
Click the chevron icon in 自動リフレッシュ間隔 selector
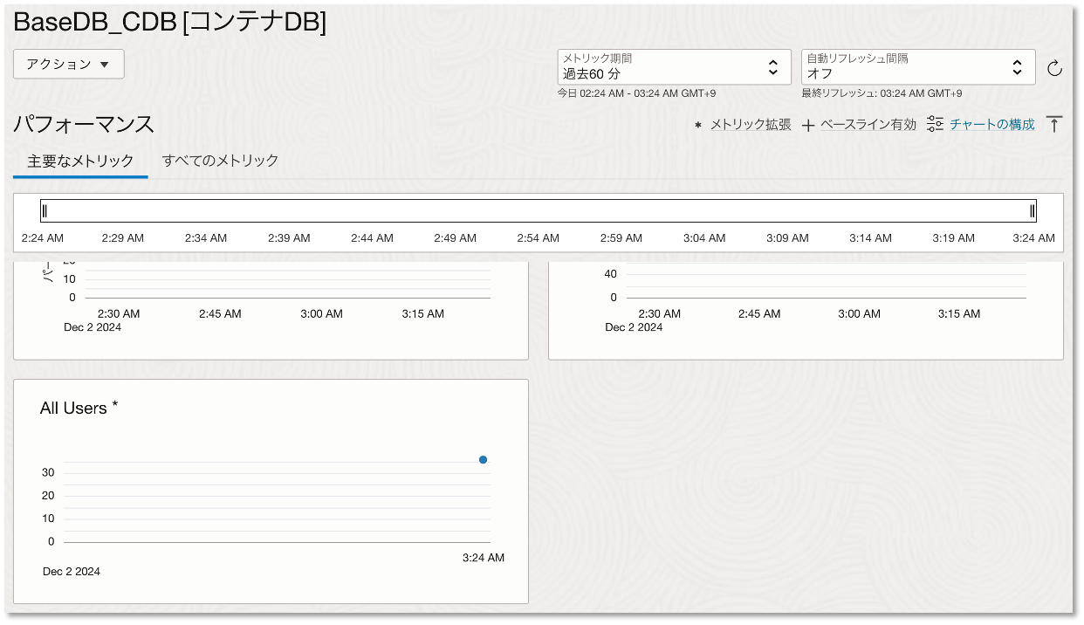click(x=1017, y=67)
